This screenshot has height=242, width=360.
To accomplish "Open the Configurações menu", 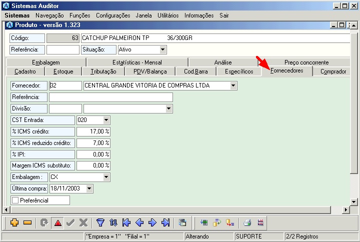I will [x=113, y=15].
